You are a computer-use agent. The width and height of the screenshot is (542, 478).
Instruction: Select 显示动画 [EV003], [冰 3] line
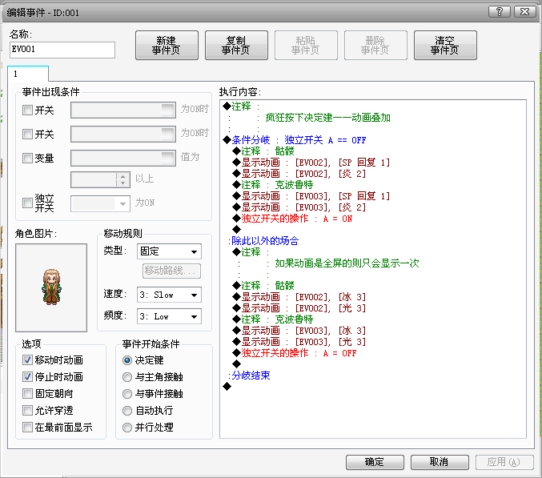point(299,331)
